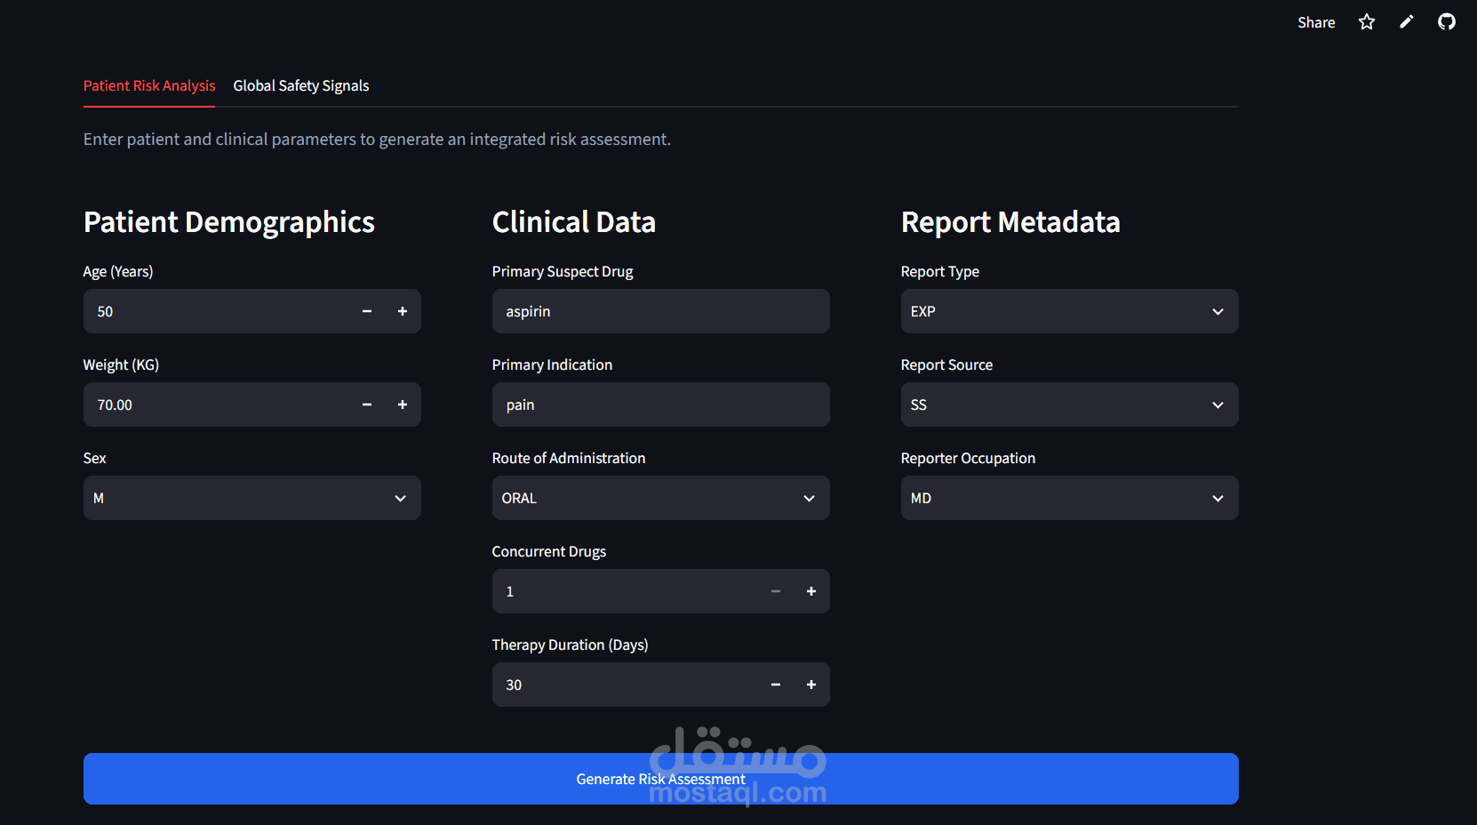
Task: Increase Therapy Duration days
Action: tap(811, 685)
